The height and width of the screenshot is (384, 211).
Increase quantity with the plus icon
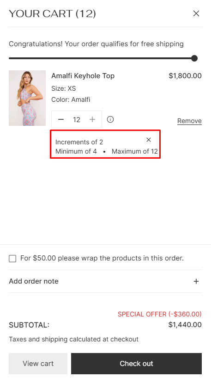point(92,119)
